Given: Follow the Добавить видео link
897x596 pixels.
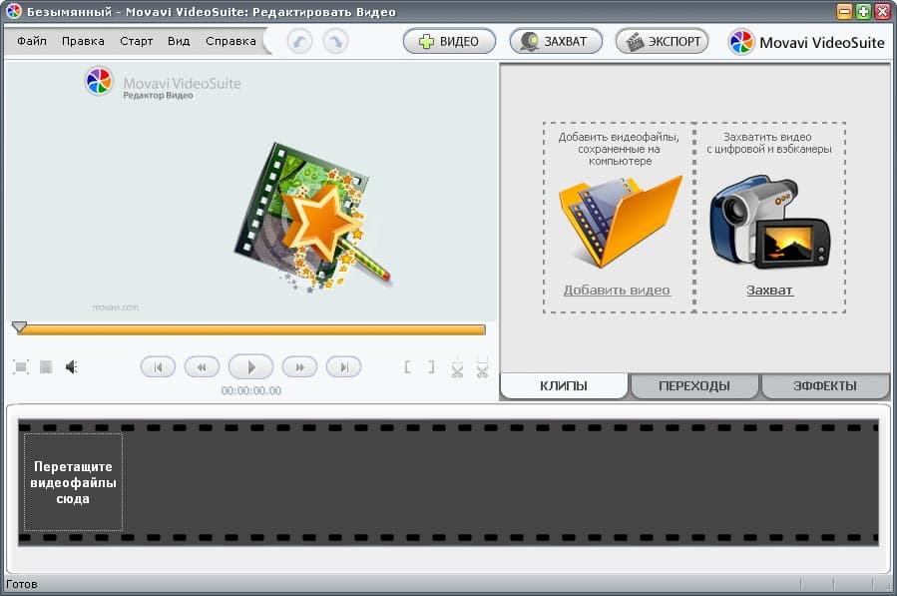Looking at the screenshot, I should 617,291.
